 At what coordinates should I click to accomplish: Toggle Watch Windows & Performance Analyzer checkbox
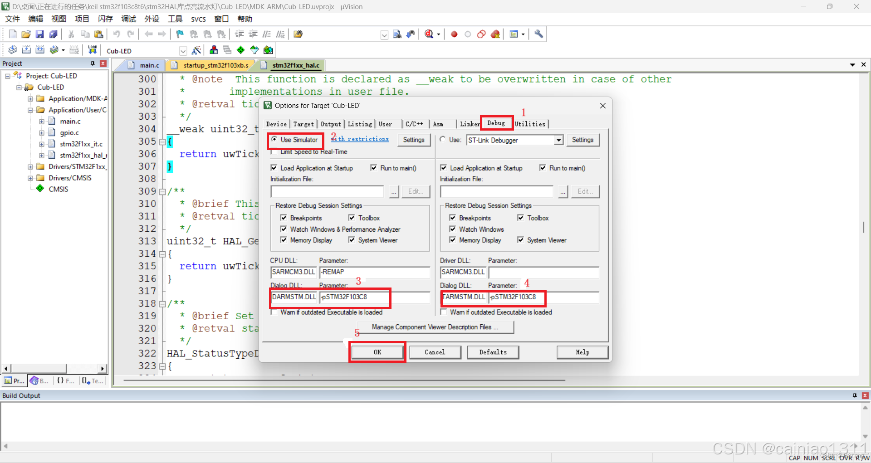pyautogui.click(x=284, y=229)
